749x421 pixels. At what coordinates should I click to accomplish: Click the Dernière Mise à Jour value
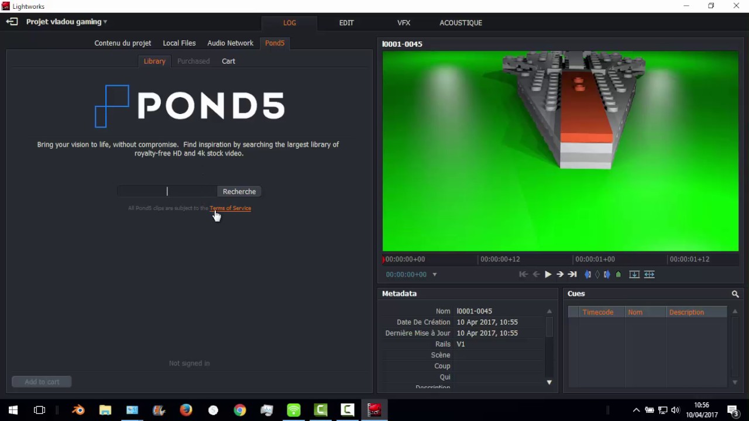point(487,333)
